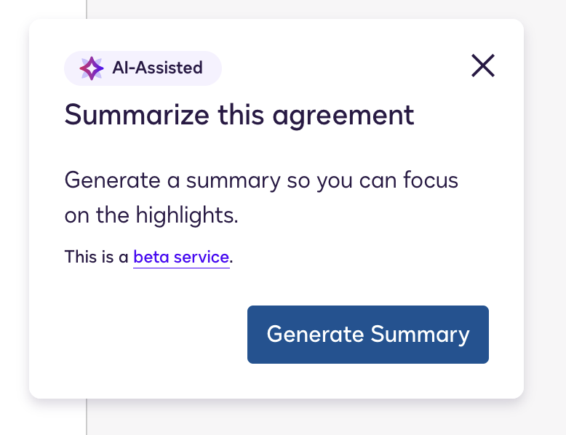Click the word 'Summary' on the blue button
566x435 pixels.
click(x=420, y=335)
